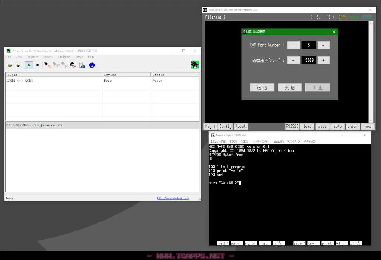Open the device properties globe icon
Screen dimensions: 381x260
(x=82, y=65)
